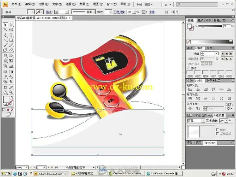Open the Align To dropdown in Align panel
236x177 pixels.
coord(229,108)
